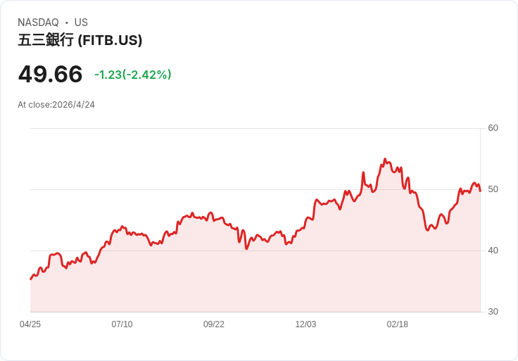Select the 49.66 current price
Image resolution: width=518 pixels, height=361 pixels.
point(50,74)
